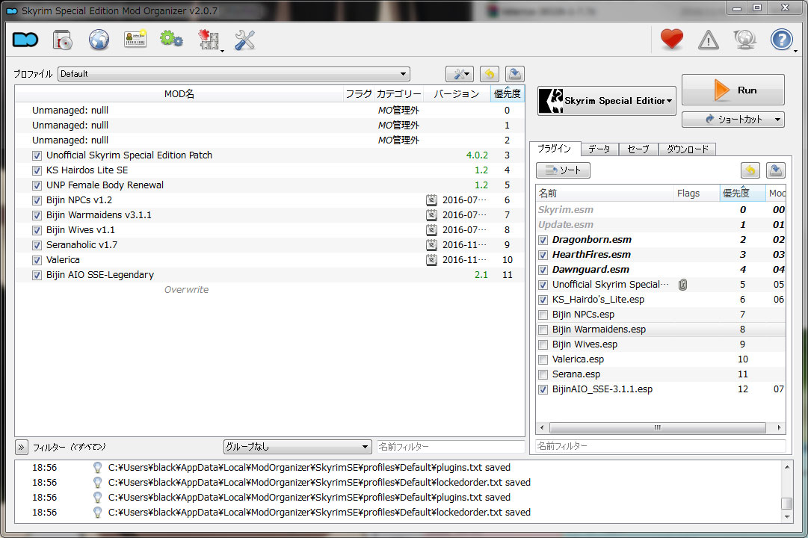
Task: Open the Default profile dropdown
Action: click(x=234, y=74)
